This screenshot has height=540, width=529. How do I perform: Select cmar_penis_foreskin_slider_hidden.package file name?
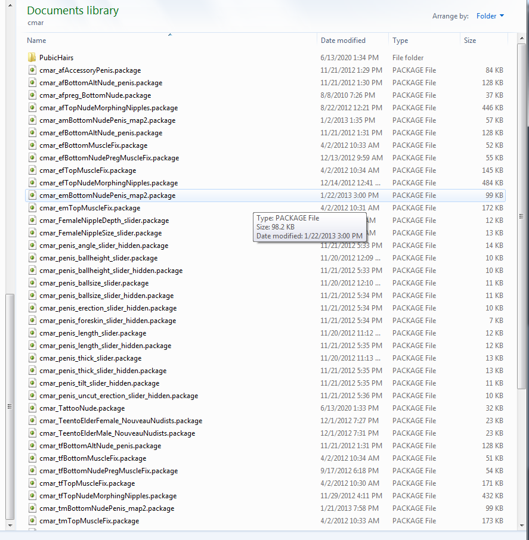click(x=107, y=321)
